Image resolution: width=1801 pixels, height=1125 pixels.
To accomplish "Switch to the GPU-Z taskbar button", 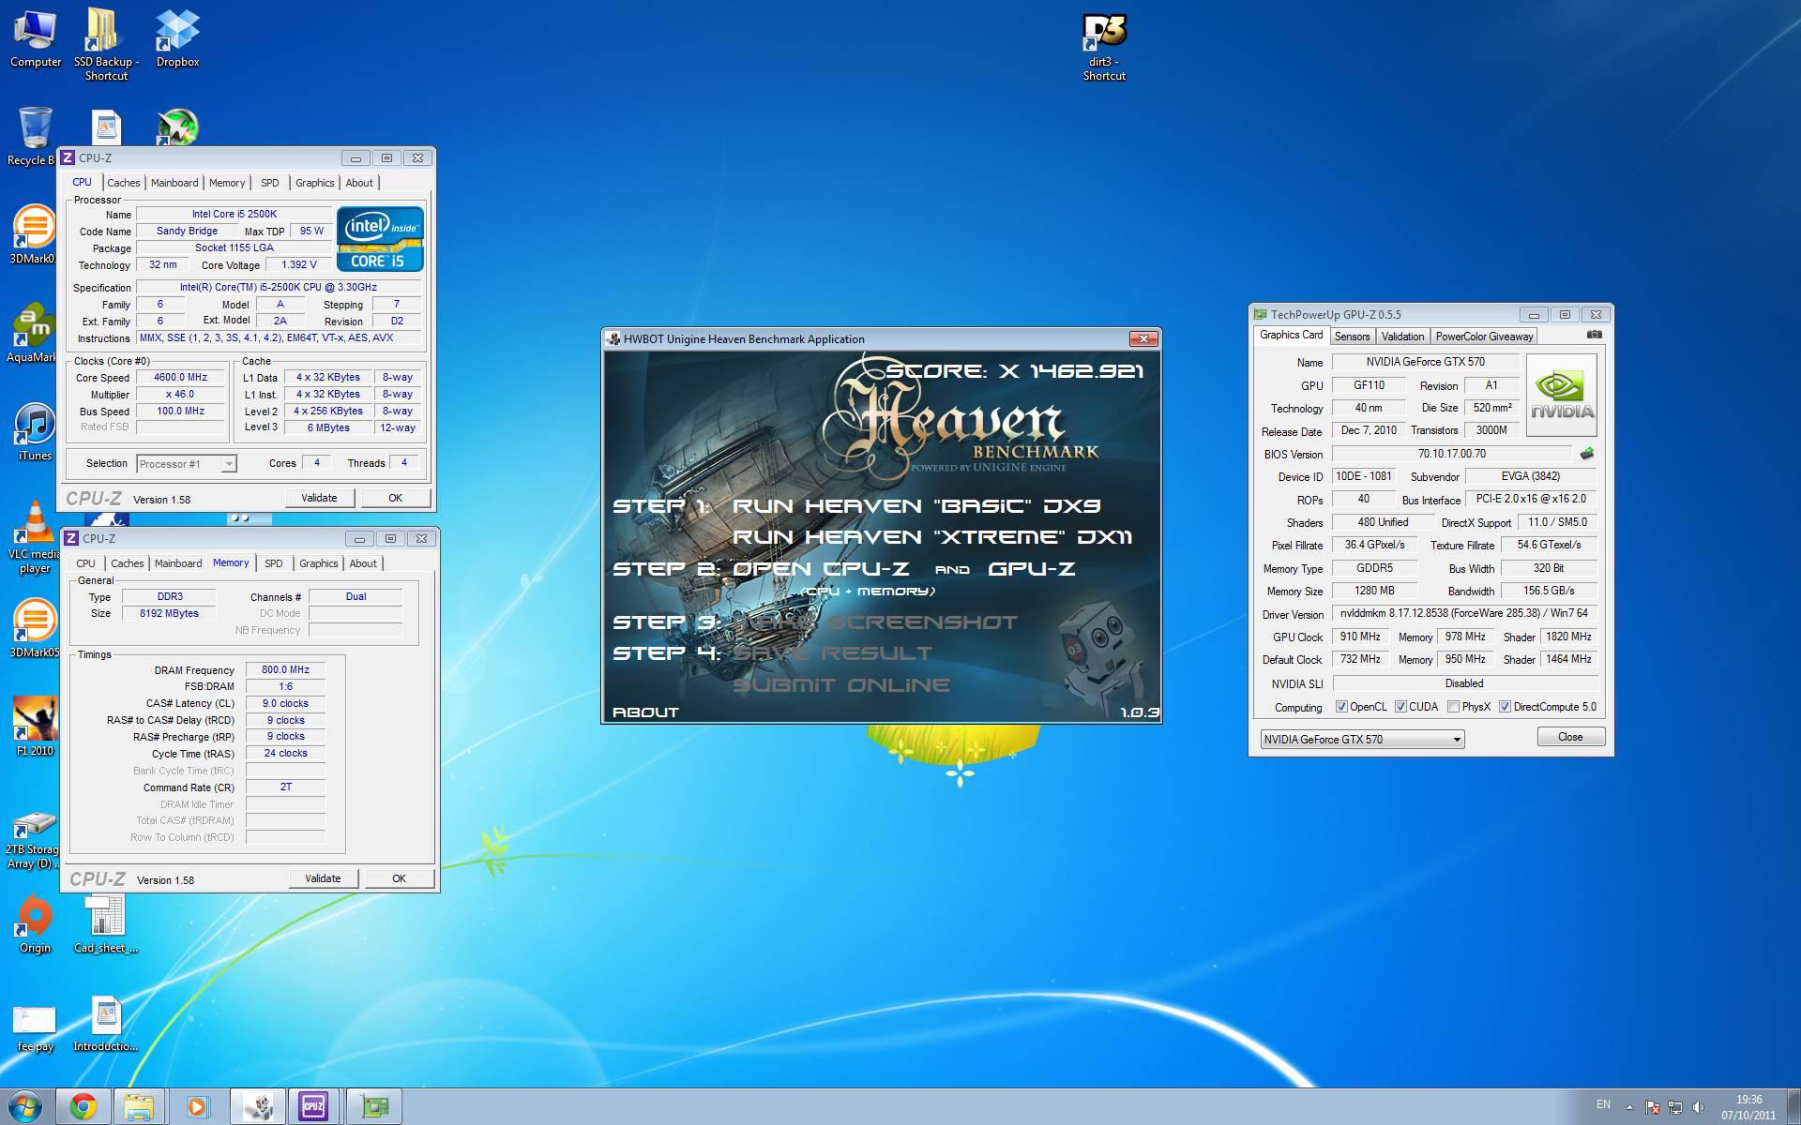I will [x=374, y=1107].
